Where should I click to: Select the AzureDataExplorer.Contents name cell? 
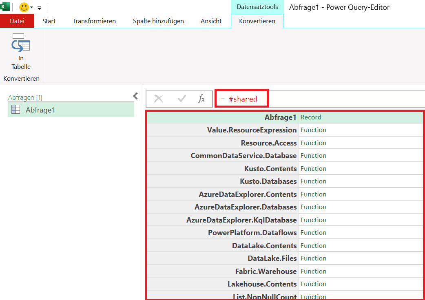[223, 194]
